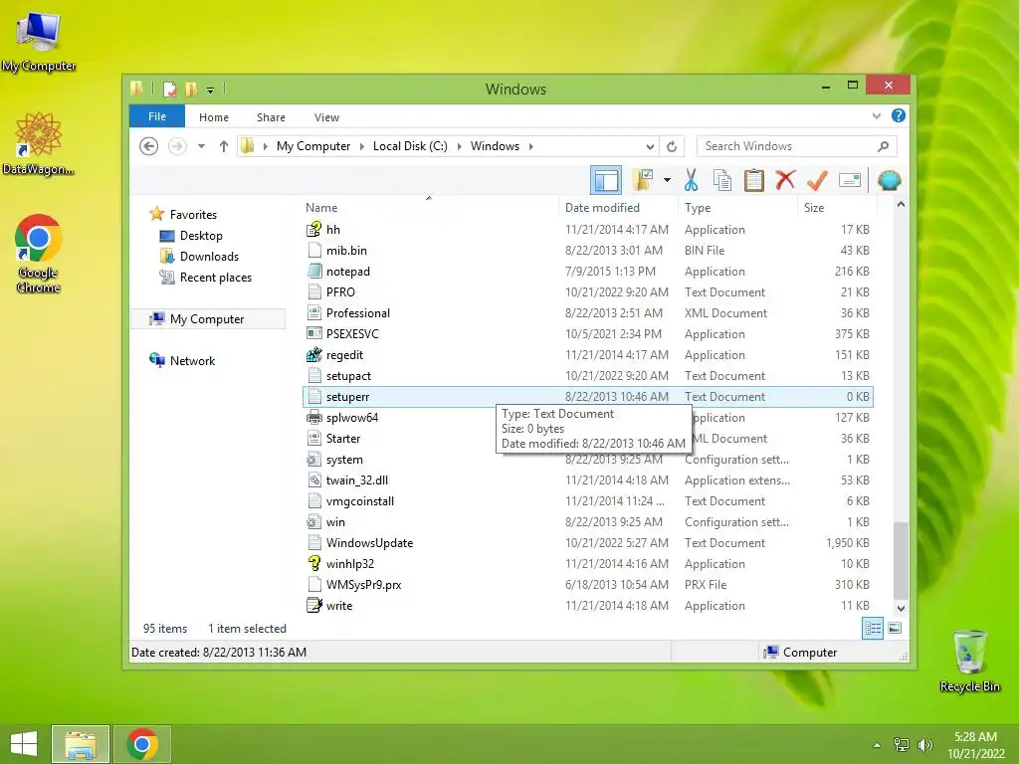Open address bar history dropdown
The width and height of the screenshot is (1019, 764).
click(650, 146)
